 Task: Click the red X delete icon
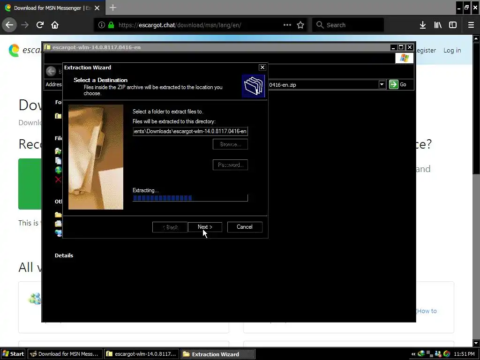tap(58, 180)
